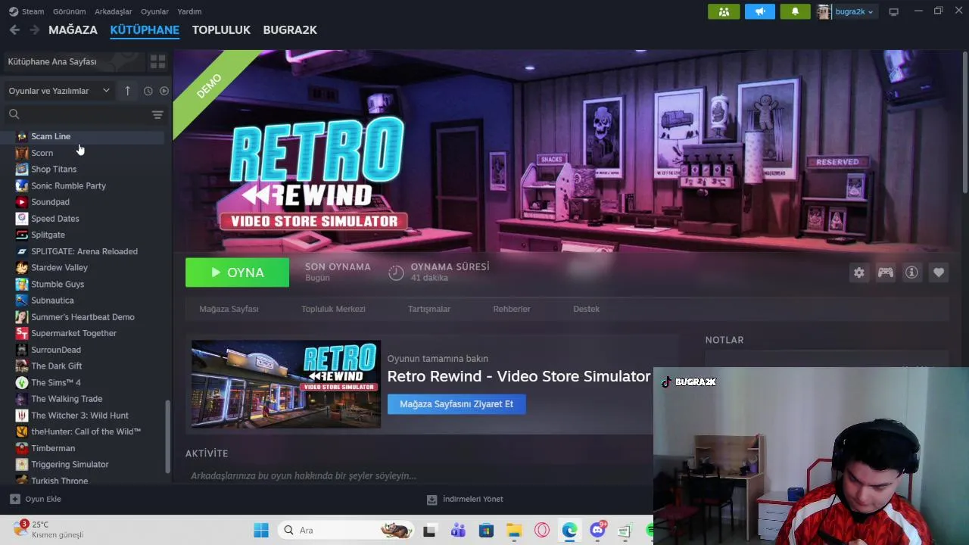Open advanced filter options icon
969x545 pixels.
click(157, 114)
